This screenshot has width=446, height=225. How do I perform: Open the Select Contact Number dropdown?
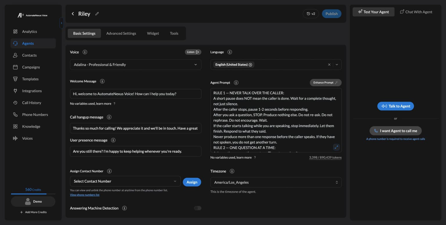click(125, 181)
